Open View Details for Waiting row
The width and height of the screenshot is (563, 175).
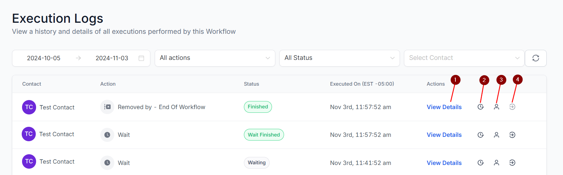444,163
